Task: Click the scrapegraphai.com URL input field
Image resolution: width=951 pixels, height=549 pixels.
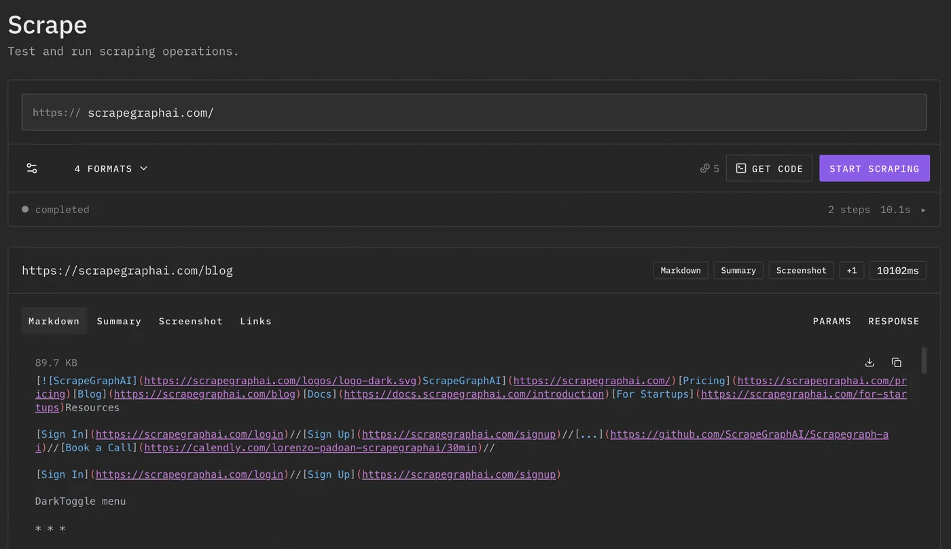Action: 272,112
